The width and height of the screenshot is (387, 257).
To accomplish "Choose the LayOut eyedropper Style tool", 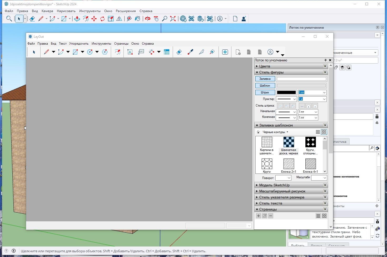I will [x=190, y=52].
